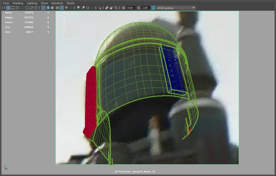Click the vertex count 120570

[29, 13]
